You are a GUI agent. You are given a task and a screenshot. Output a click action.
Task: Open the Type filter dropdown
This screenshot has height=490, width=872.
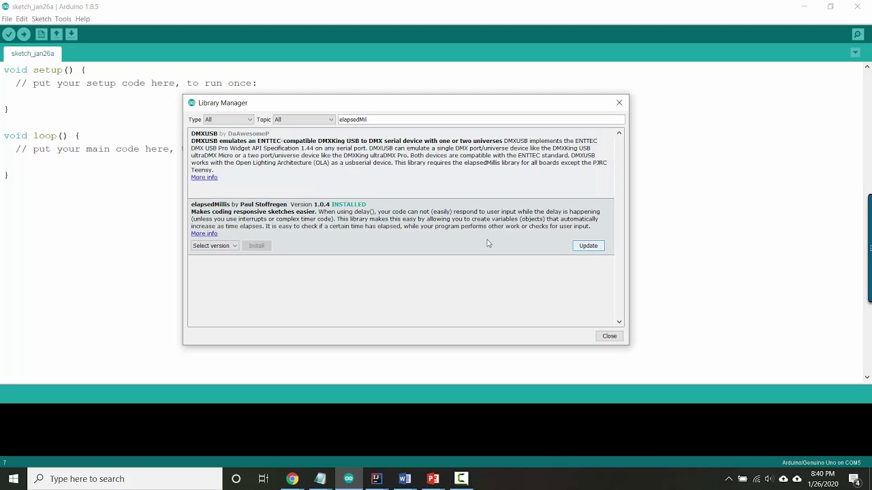228,120
